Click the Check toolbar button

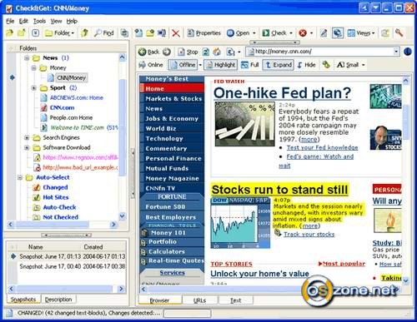[x=274, y=33]
